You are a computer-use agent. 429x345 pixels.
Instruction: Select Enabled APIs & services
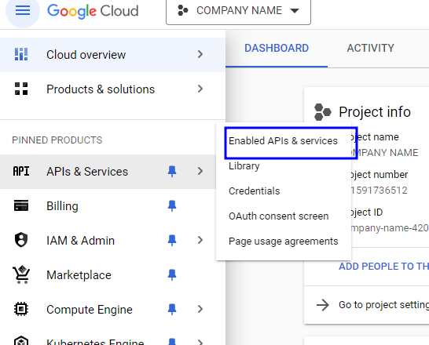pos(283,141)
